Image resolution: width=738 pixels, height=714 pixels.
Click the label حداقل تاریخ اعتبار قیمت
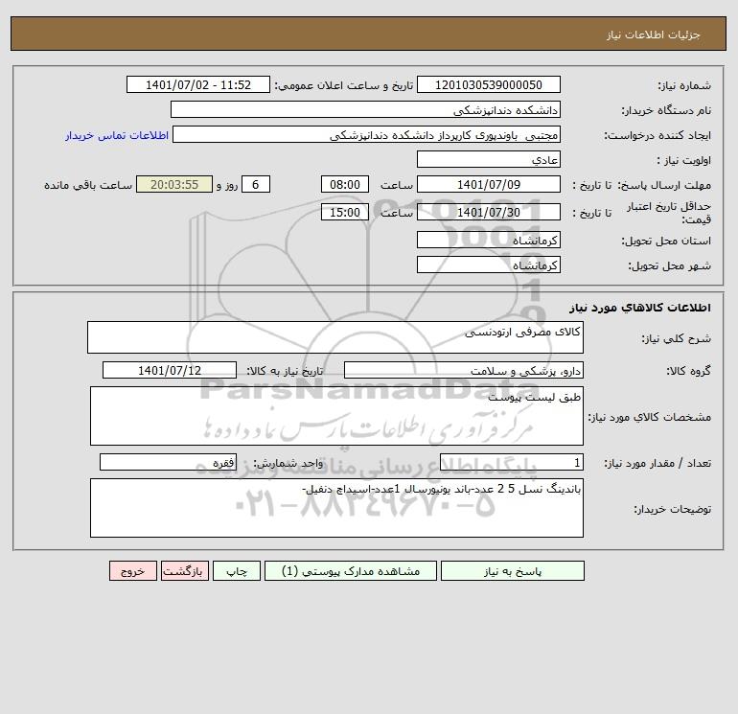[669, 213]
